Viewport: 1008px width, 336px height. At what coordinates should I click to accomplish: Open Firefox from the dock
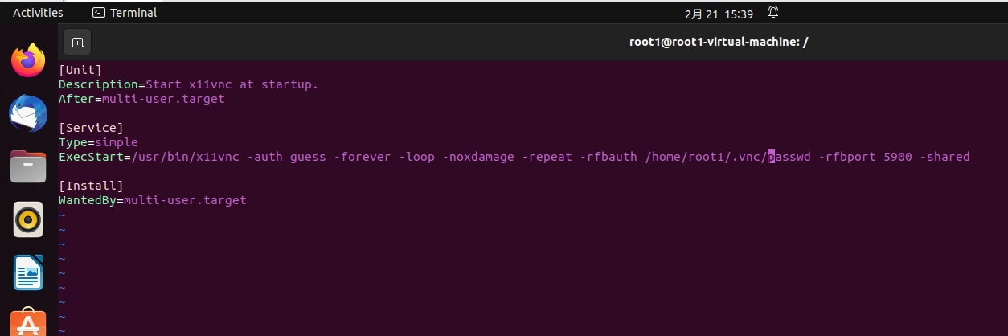28,60
